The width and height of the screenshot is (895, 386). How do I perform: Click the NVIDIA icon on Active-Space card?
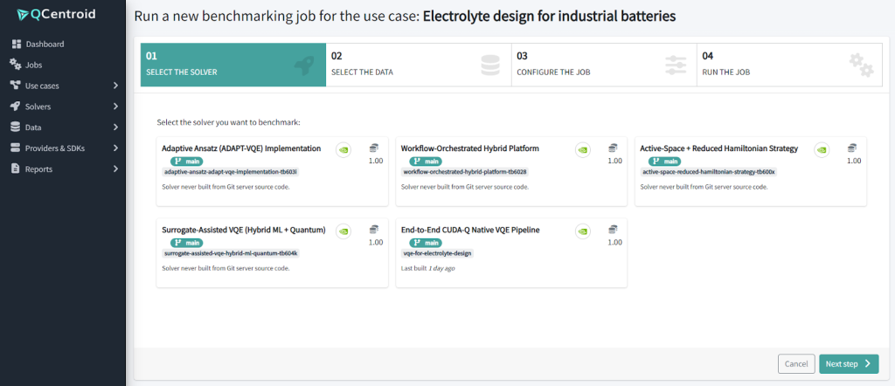(822, 150)
